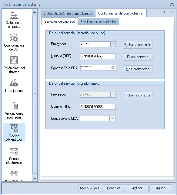The height and width of the screenshot is (195, 177).
Task: Click Aplicar y Salir button
Action: [89, 188]
